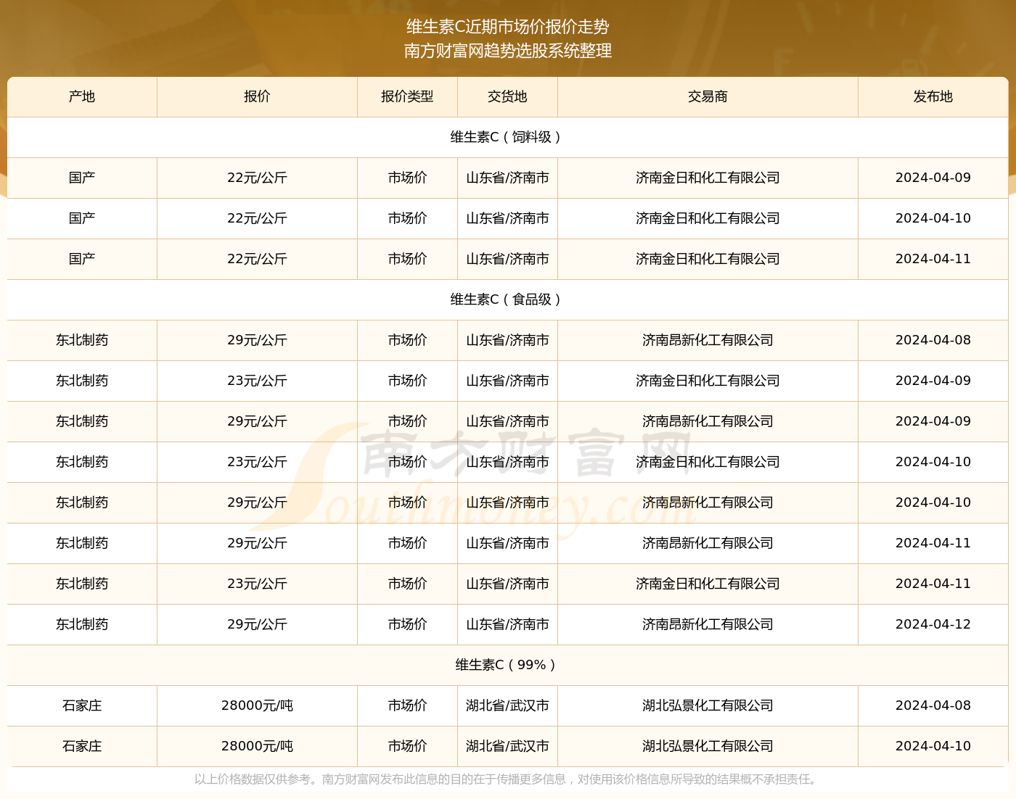Click the subtitle 南方财富网趋势选股系统整理

507,51
